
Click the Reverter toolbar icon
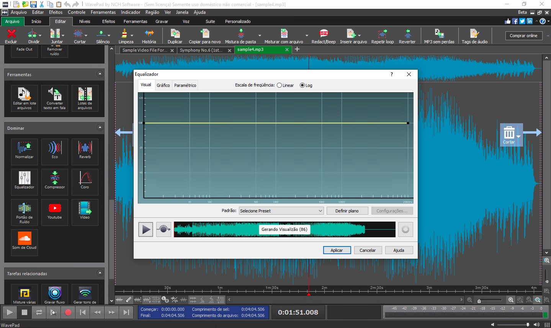(407, 35)
